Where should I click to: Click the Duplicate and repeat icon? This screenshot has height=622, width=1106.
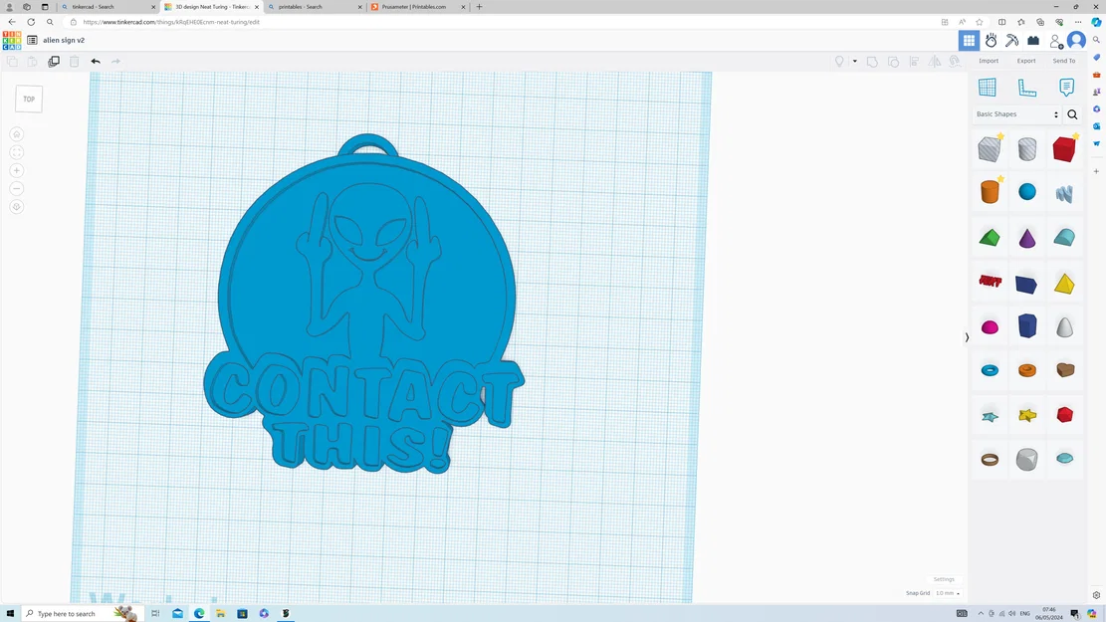(x=54, y=62)
